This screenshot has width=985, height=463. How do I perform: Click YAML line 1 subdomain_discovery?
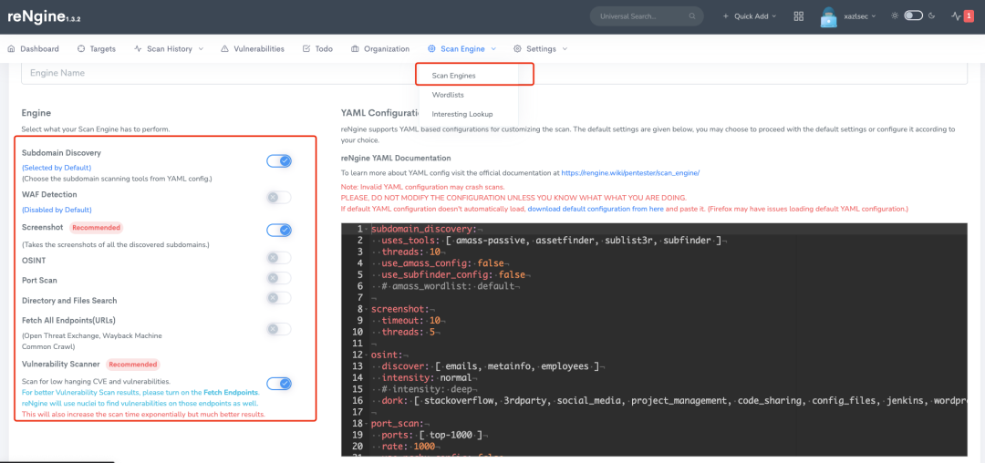(424, 229)
